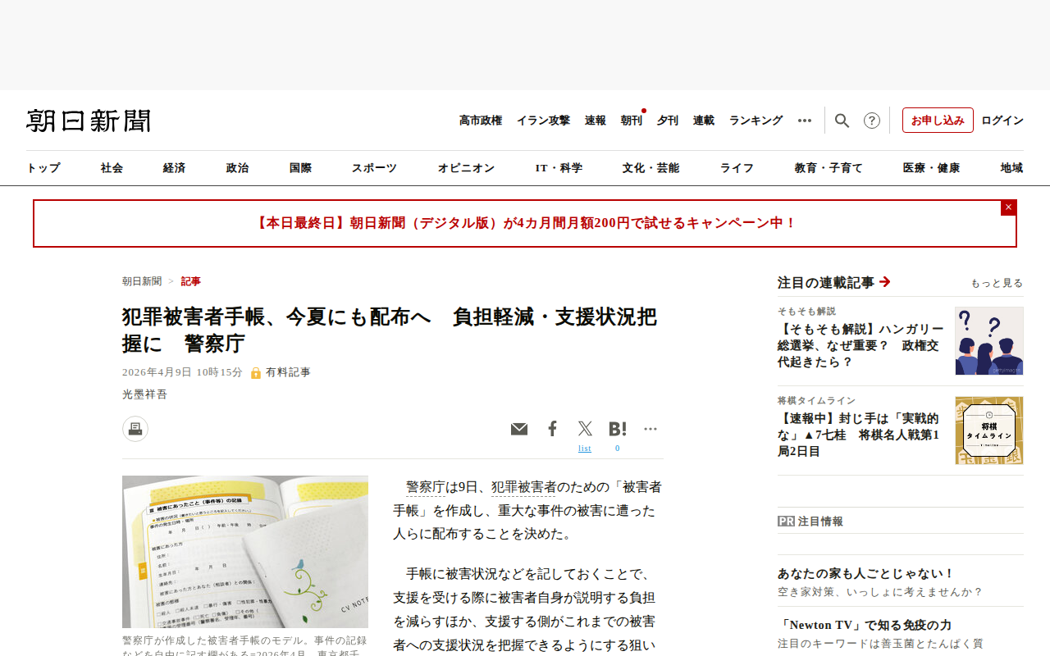Open イラン攻撃 topic

click(543, 121)
